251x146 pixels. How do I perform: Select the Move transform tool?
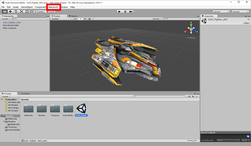10,12
